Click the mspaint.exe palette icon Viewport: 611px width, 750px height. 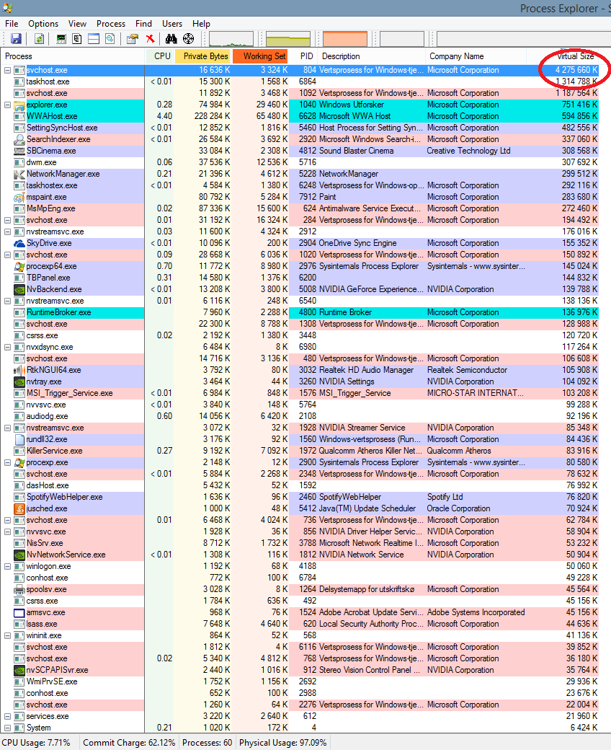coord(19,197)
